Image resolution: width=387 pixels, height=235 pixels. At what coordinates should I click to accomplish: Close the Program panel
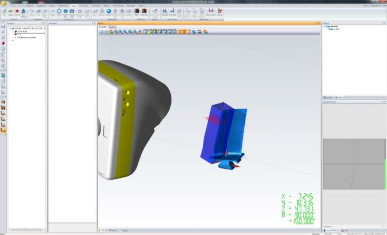coord(45,23)
